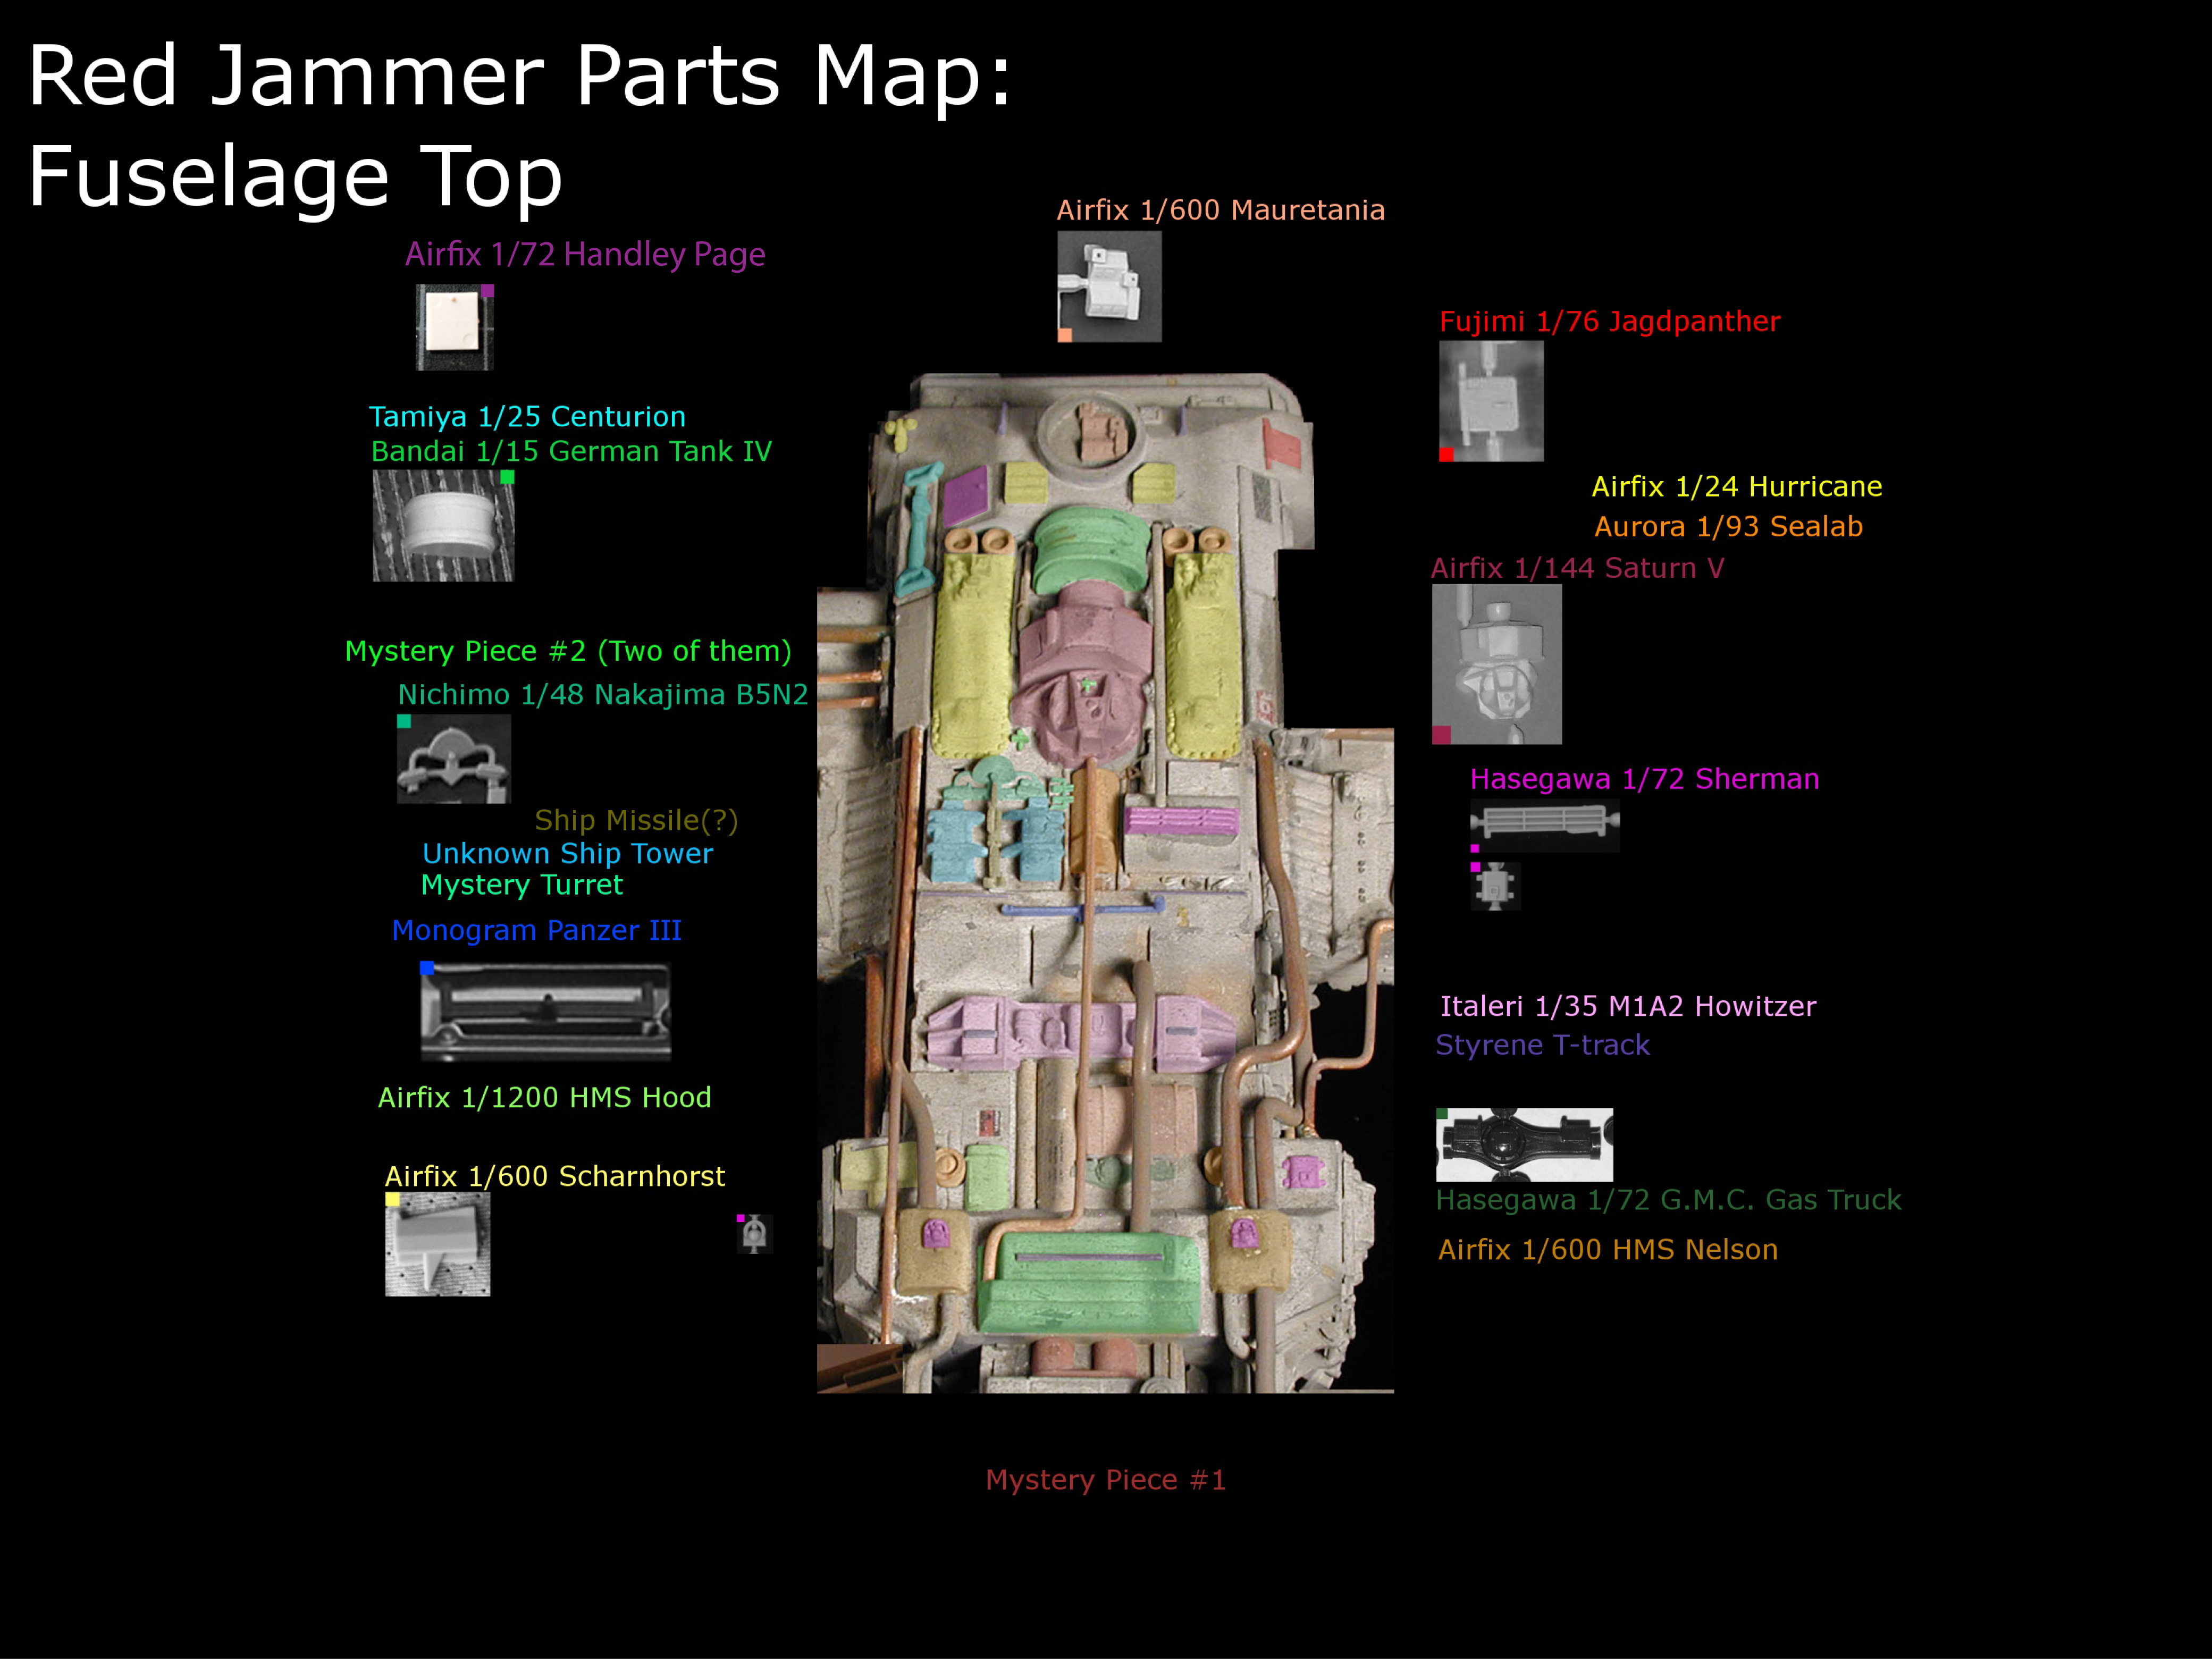Image resolution: width=2212 pixels, height=1659 pixels.
Task: Click the 'Airfix 1/72 Handley Page' label
Action: (x=585, y=255)
